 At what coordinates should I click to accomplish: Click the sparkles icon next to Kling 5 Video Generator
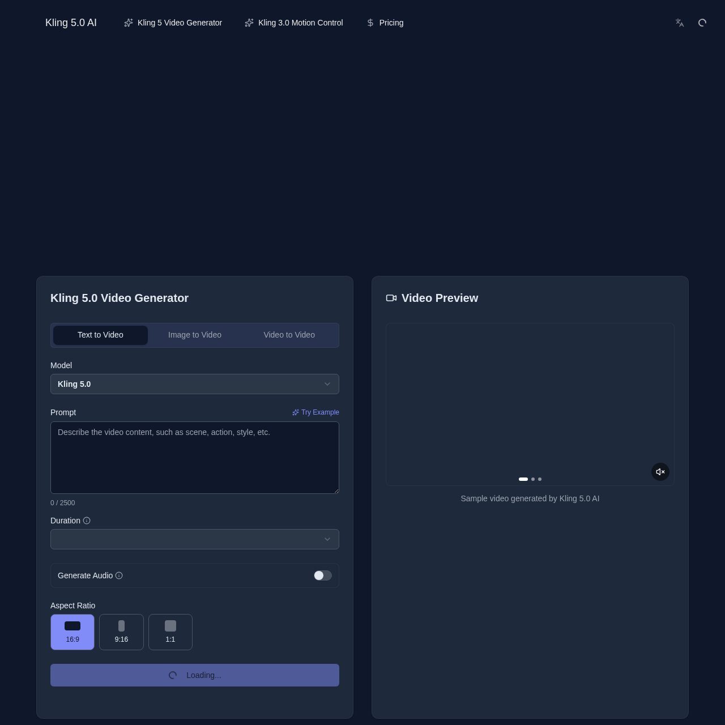pyautogui.click(x=129, y=23)
